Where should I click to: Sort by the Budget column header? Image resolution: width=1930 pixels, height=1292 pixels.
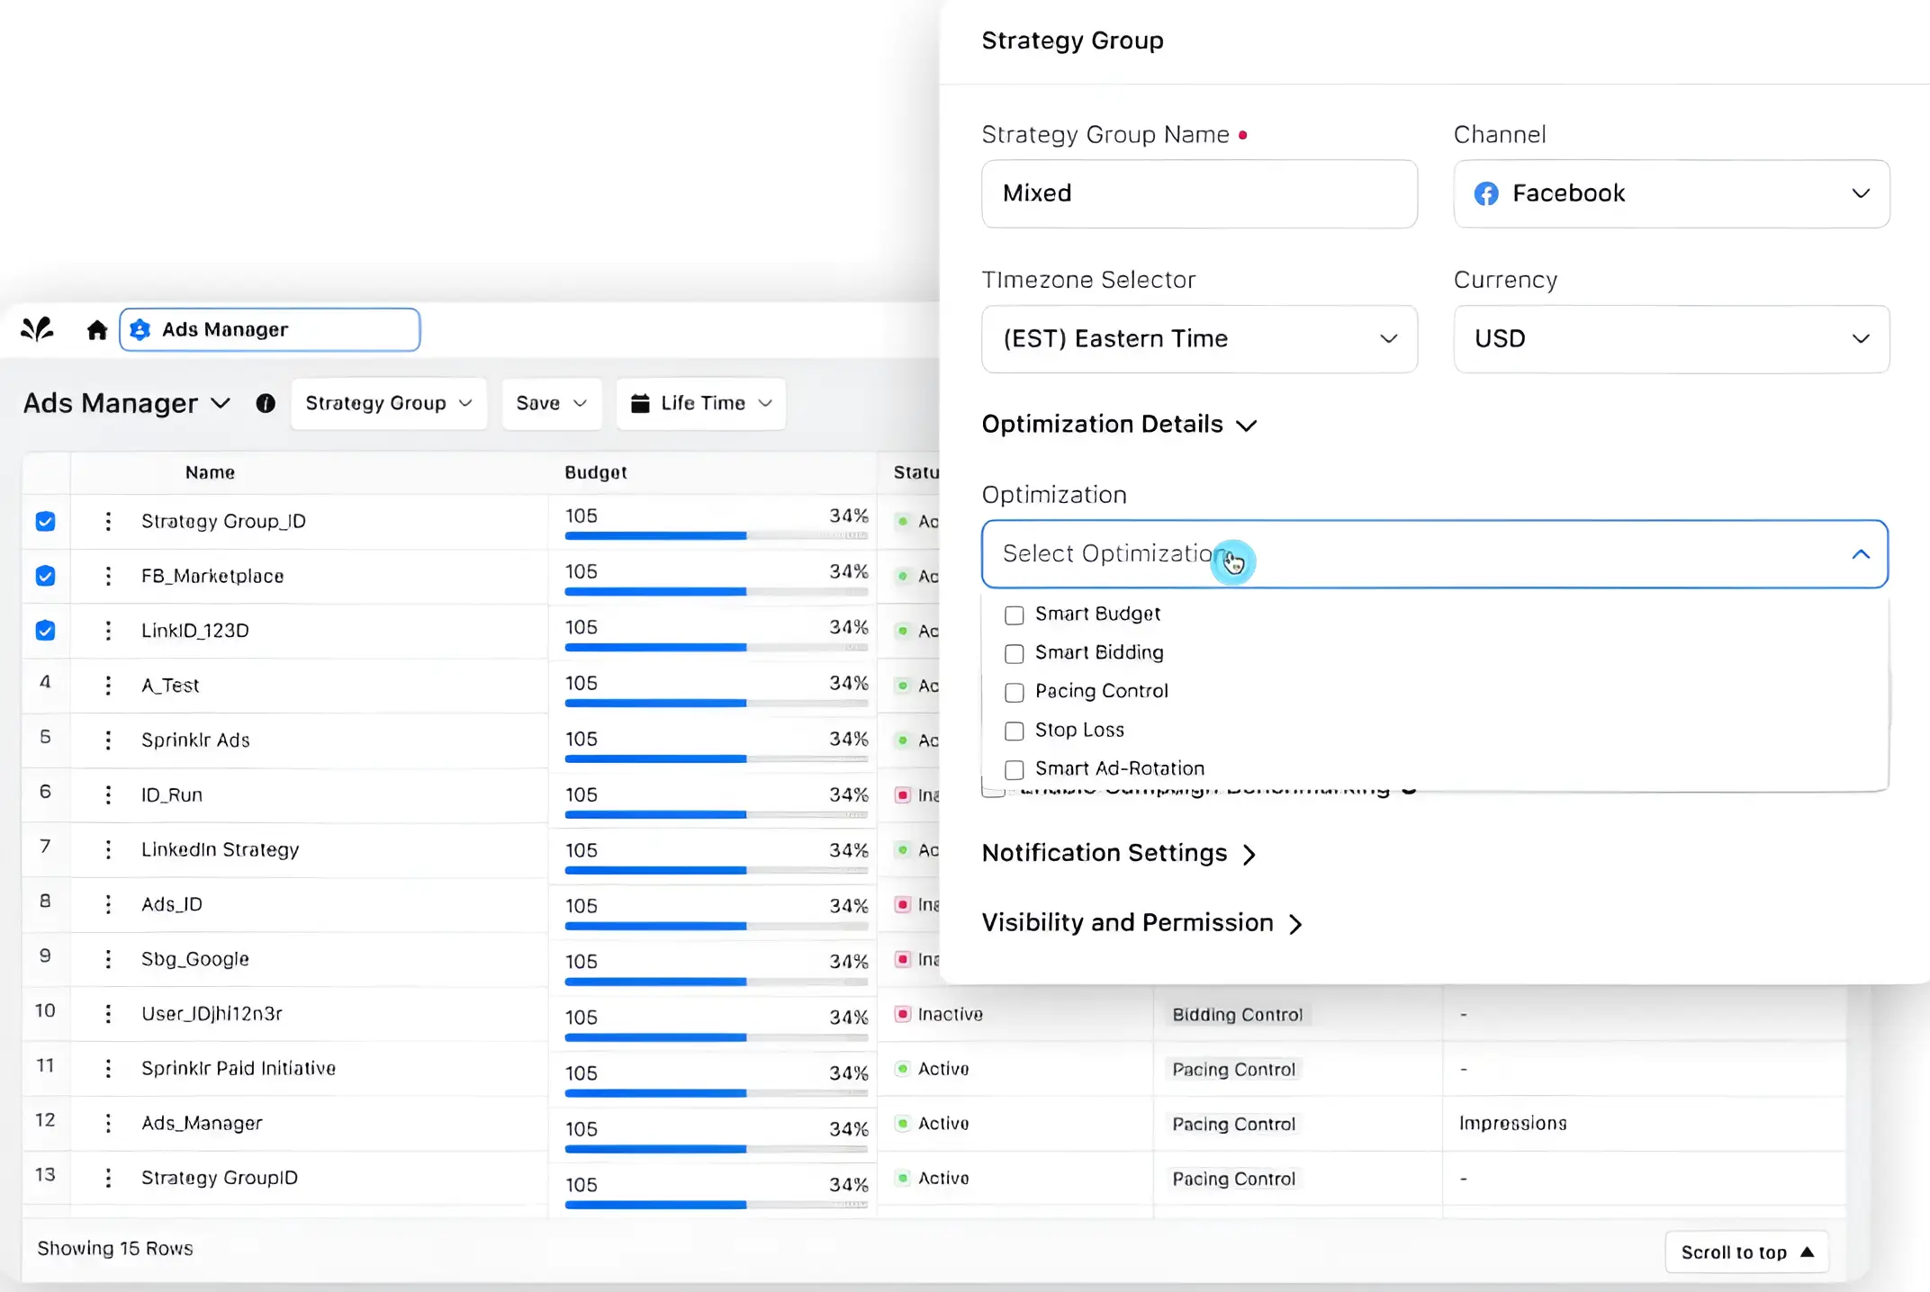596,472
